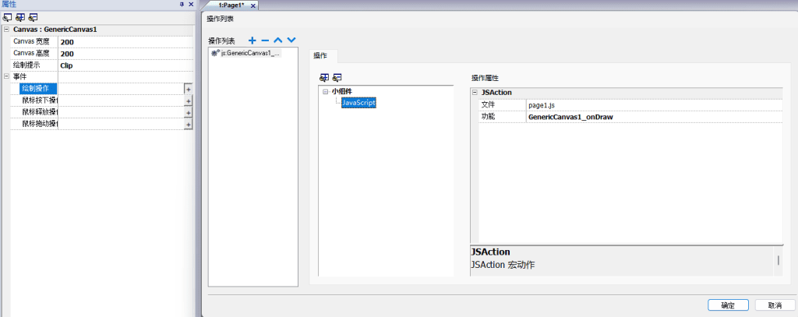This screenshot has height=317, width=798.
Task: Click the first icon in the 属性 panel toolbar
Action: (x=7, y=17)
